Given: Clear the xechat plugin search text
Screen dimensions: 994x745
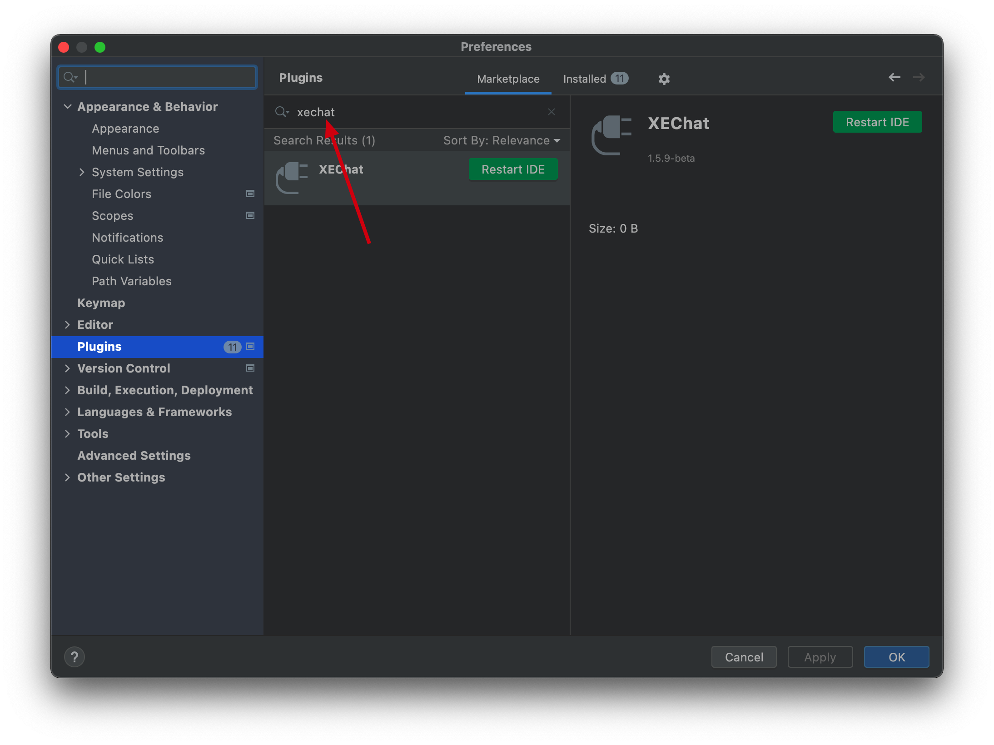Looking at the screenshot, I should [551, 112].
